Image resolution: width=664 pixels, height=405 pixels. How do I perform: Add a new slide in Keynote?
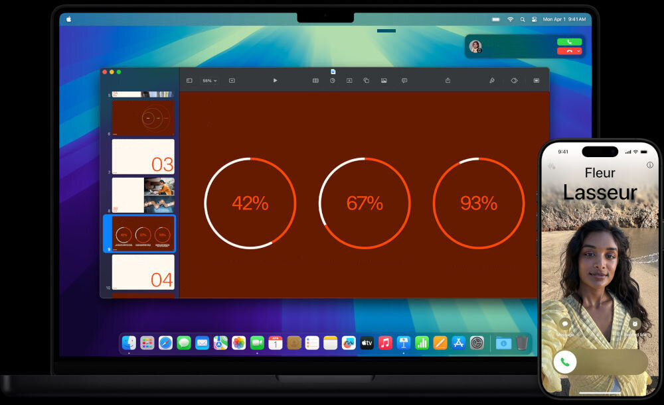click(x=232, y=81)
